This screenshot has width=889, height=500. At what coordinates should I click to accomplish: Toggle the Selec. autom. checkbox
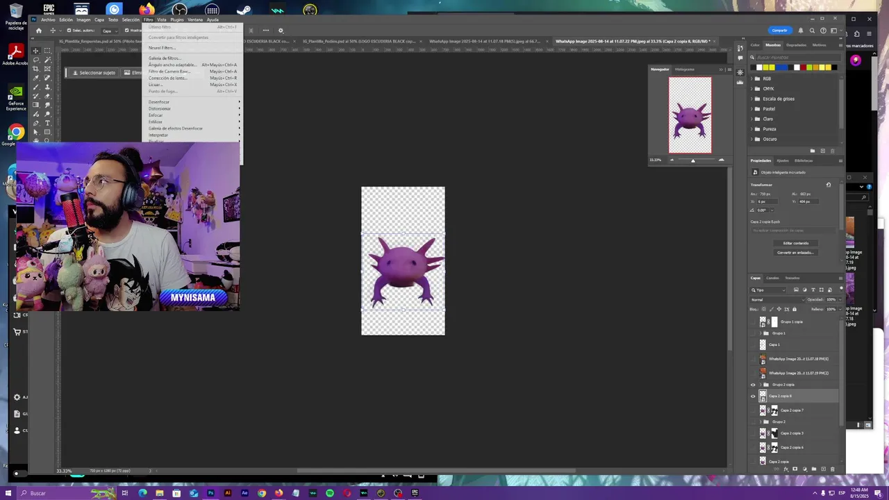[69, 31]
